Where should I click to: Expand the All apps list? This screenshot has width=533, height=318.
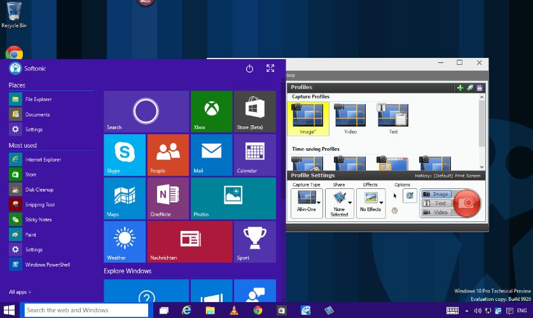point(20,292)
